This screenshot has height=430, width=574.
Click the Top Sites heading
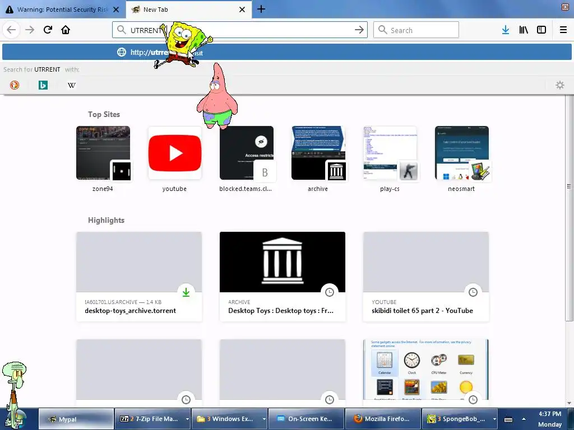click(104, 114)
